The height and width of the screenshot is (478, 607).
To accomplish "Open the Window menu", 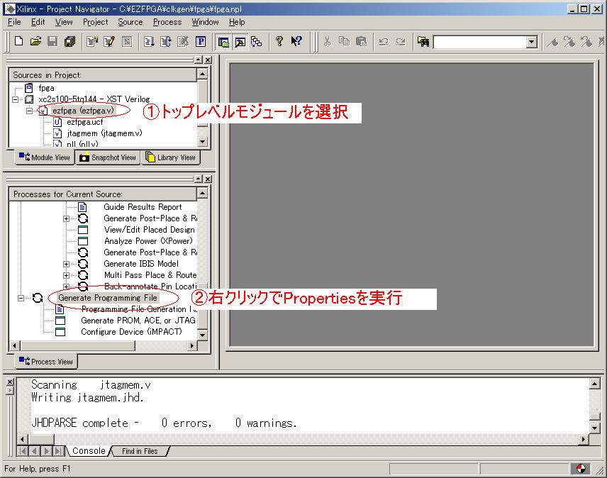I will pos(205,22).
